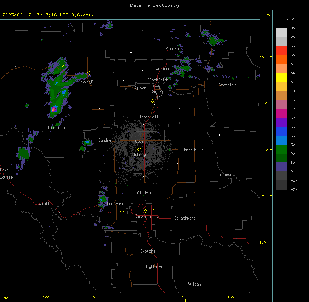
Task: Click the km unit label at top right
Action: pyautogui.click(x=267, y=15)
